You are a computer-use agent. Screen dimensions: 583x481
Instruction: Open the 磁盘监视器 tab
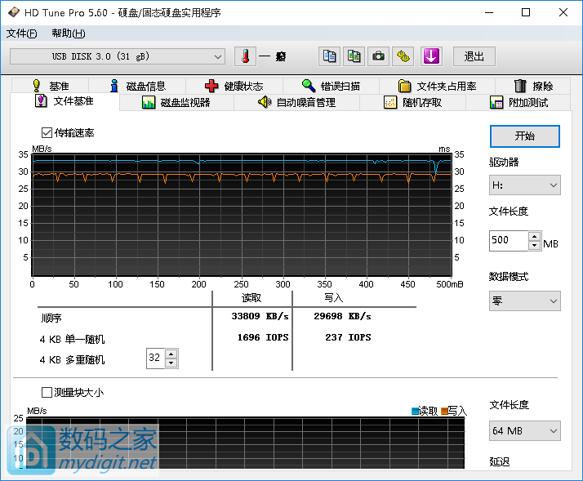click(x=176, y=102)
